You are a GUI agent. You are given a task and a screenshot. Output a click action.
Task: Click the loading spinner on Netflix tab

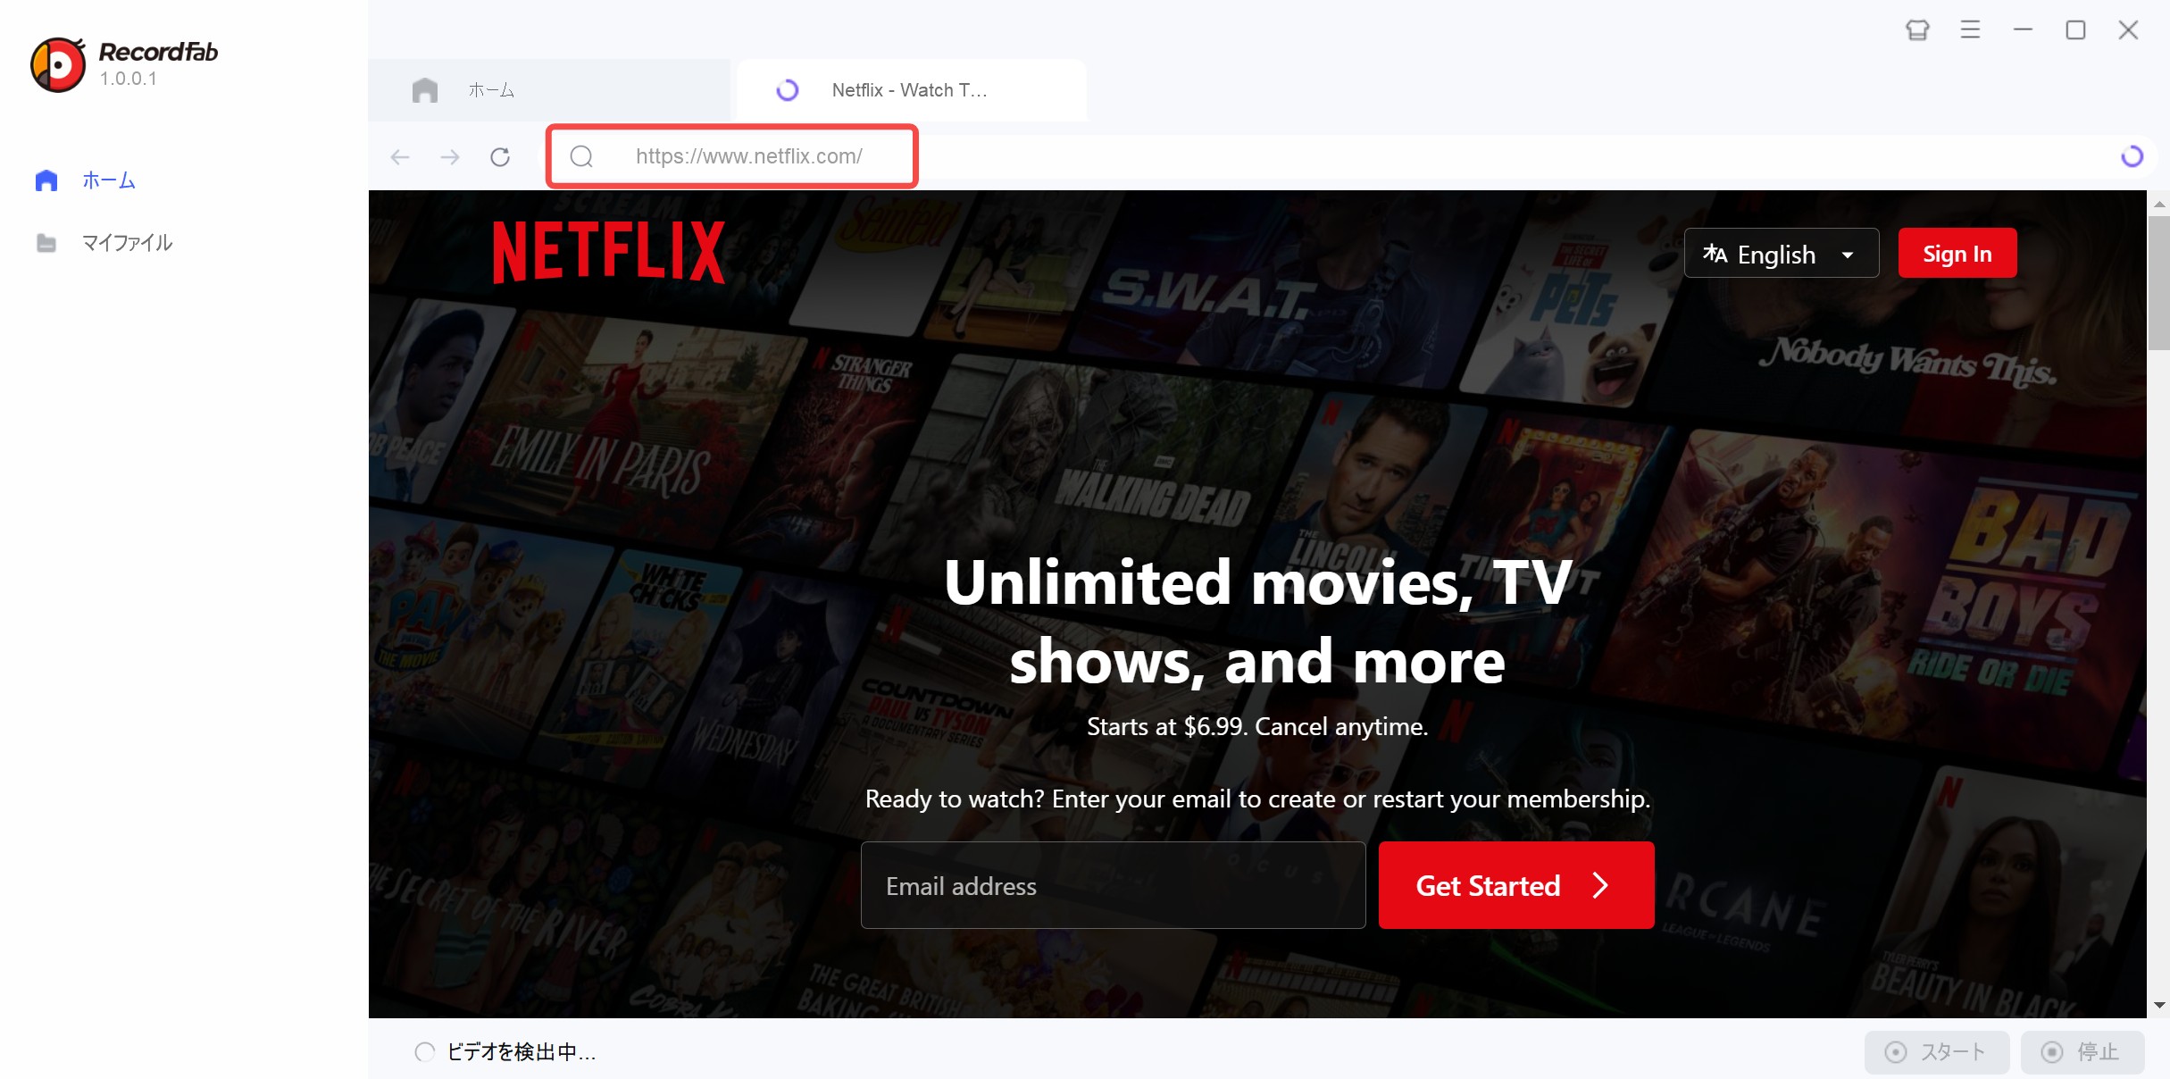click(787, 90)
